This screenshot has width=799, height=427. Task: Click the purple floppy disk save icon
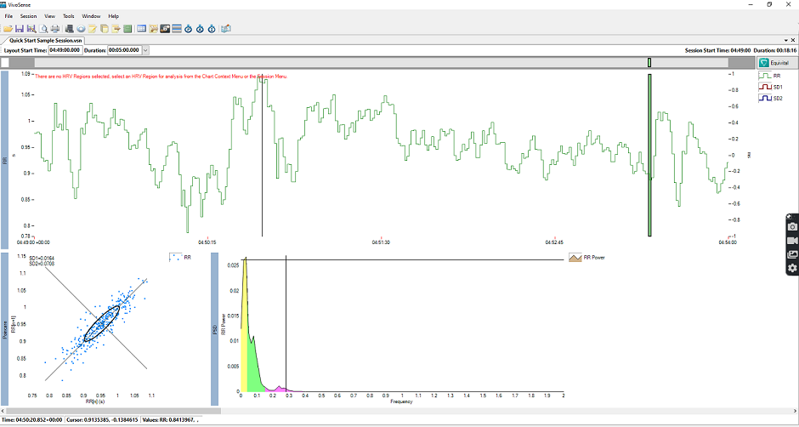tap(20, 29)
